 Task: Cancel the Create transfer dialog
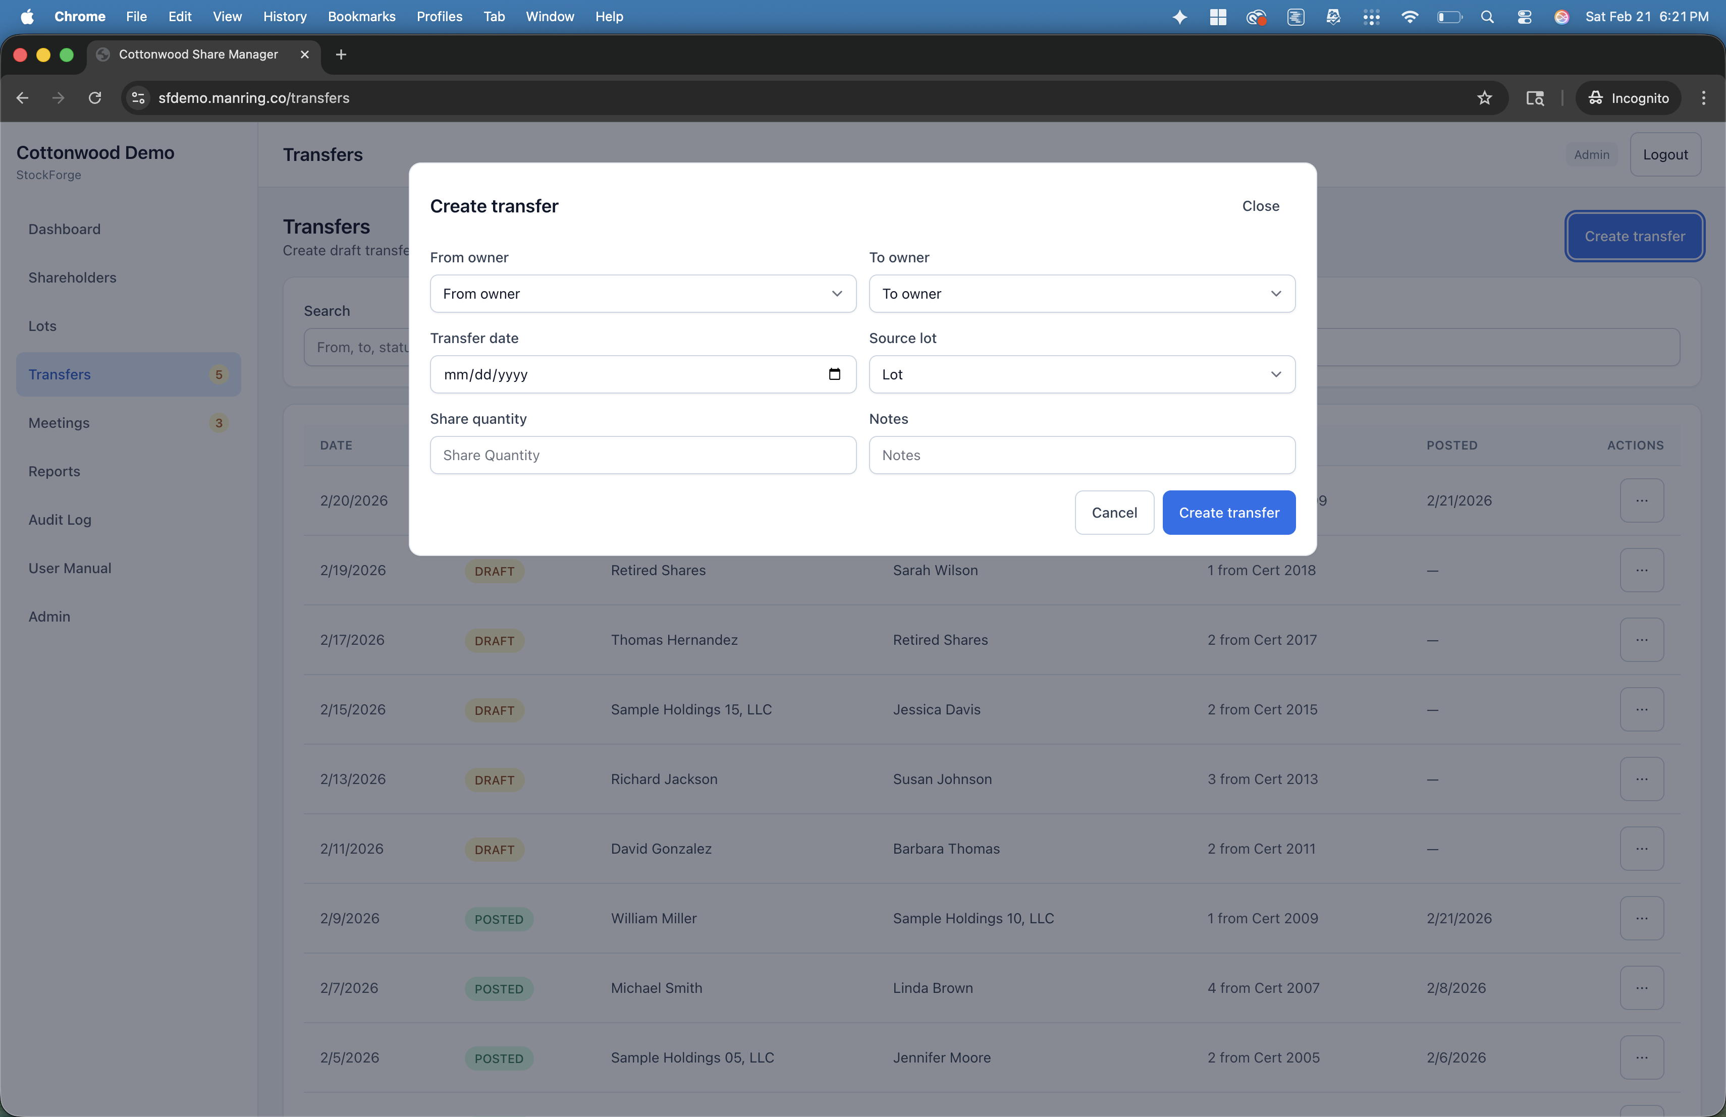[1114, 513]
